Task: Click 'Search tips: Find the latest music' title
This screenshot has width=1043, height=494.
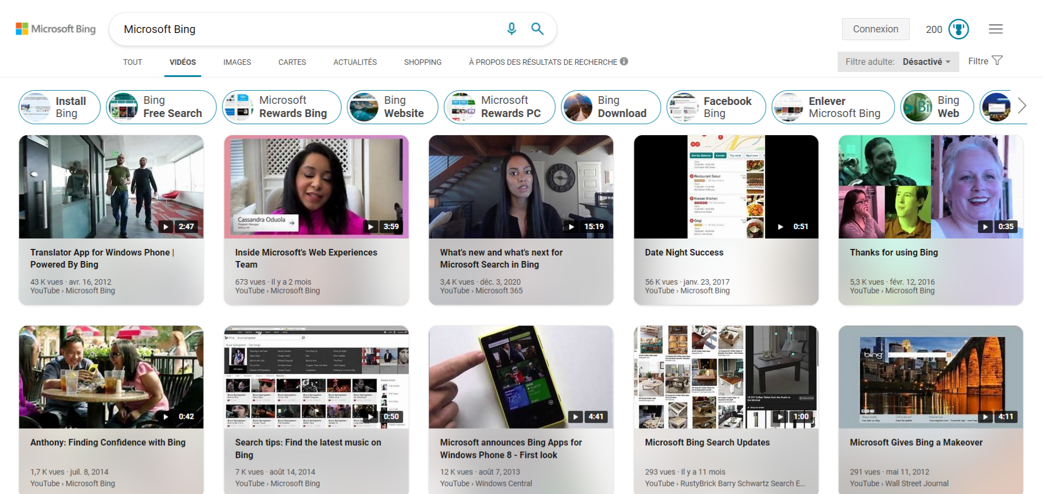Action: [308, 448]
